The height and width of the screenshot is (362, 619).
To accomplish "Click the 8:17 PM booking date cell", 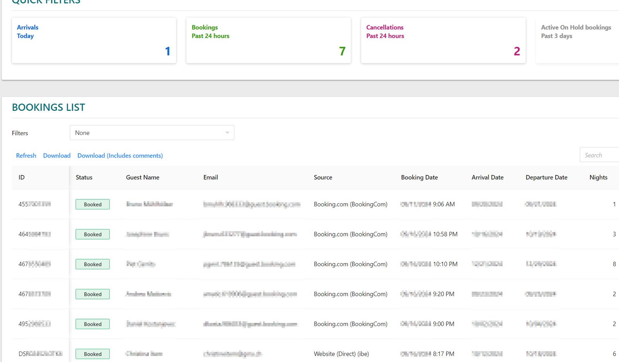I will click(427, 354).
